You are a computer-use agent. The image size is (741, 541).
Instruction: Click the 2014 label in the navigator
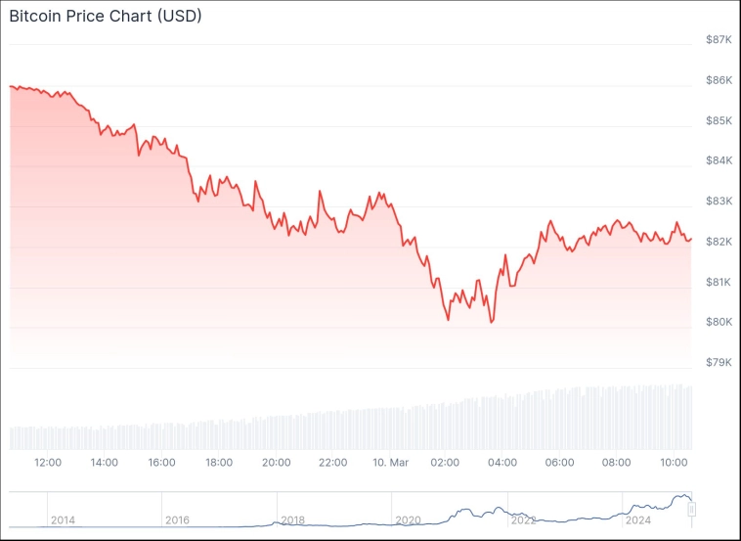click(63, 519)
